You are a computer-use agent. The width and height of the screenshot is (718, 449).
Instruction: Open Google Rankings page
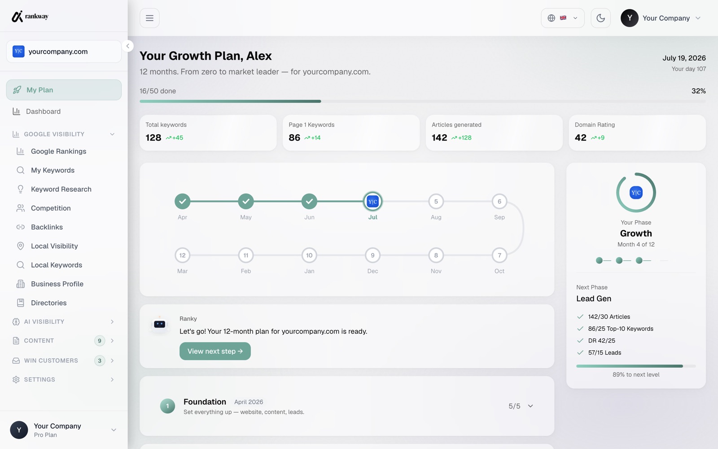pos(64,151)
